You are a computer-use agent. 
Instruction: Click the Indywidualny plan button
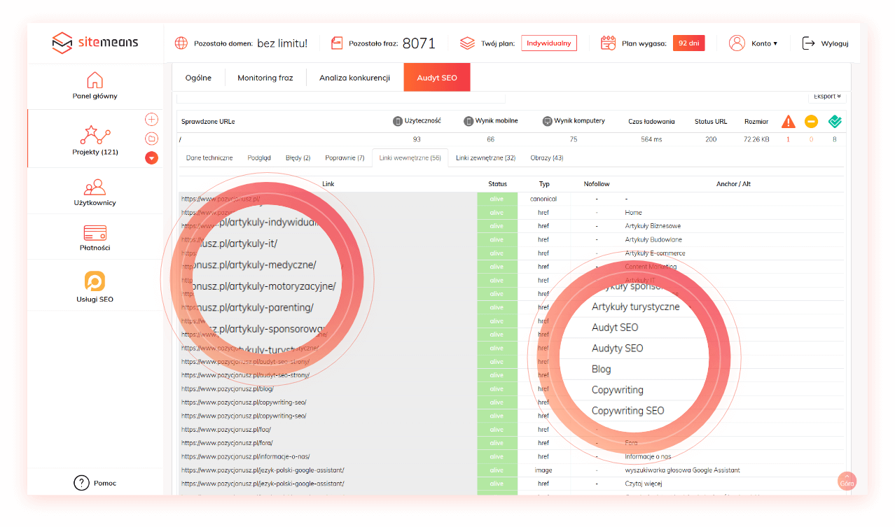(x=548, y=43)
